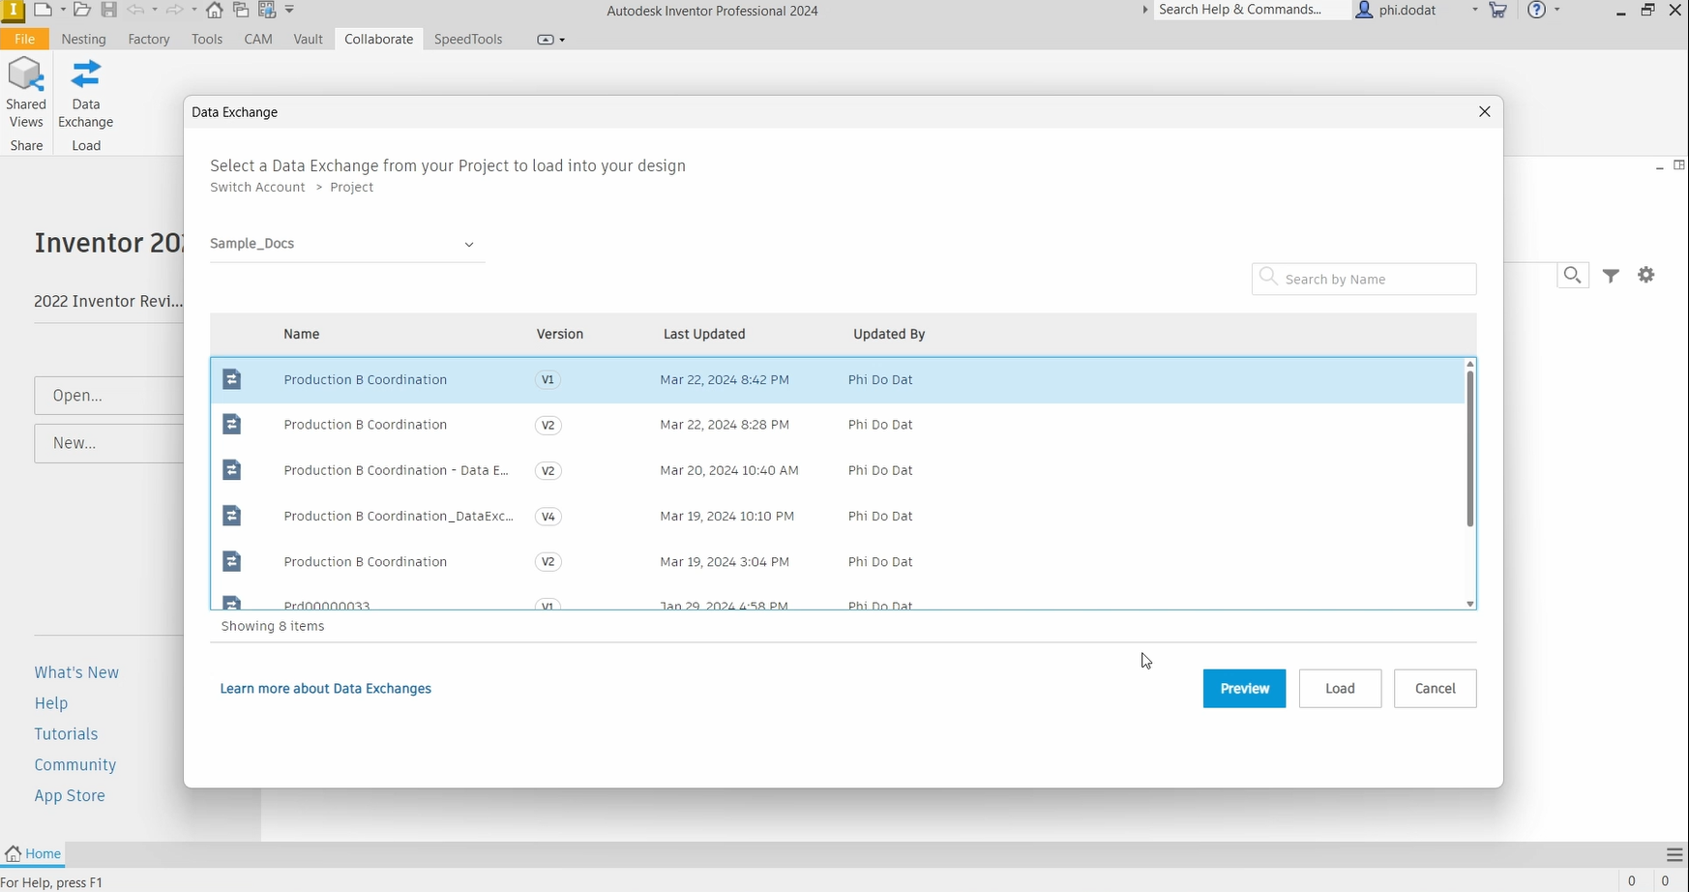Open the ribbon display options dropdown
1689x892 pixels.
[x=551, y=40]
